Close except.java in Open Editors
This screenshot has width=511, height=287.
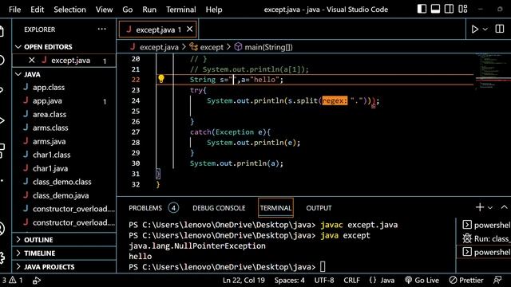tap(32, 61)
